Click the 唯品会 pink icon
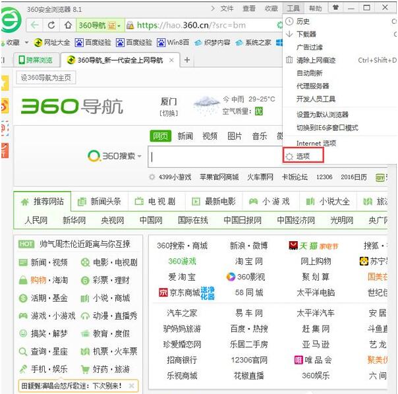398x394 pixels. (x=298, y=360)
